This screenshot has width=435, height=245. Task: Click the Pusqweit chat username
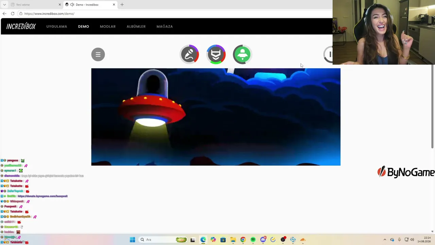point(11,207)
